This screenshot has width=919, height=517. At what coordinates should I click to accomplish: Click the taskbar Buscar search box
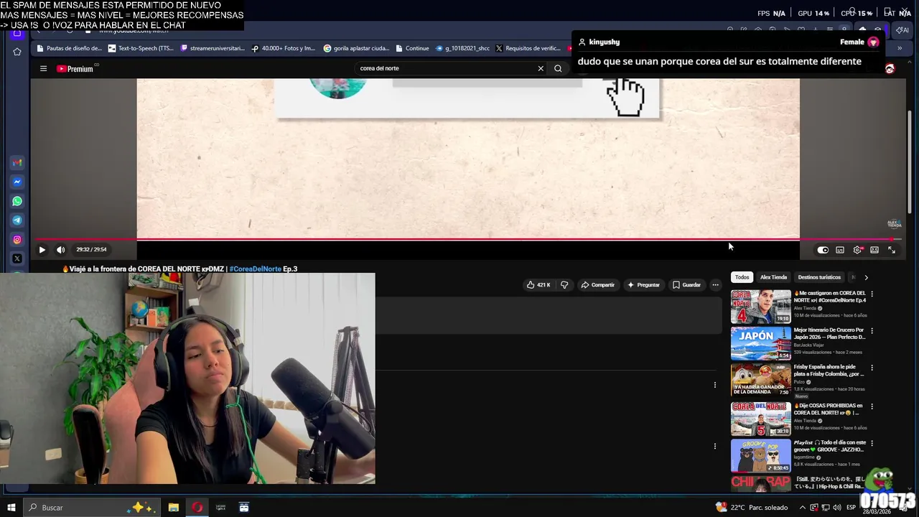tap(93, 508)
